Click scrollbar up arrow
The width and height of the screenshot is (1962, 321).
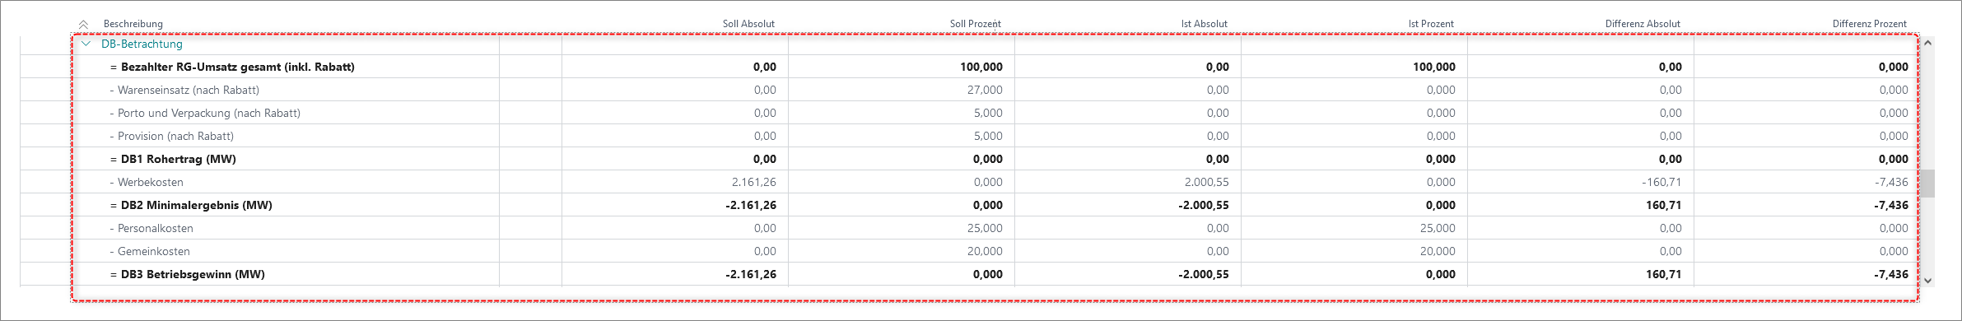coord(1928,43)
